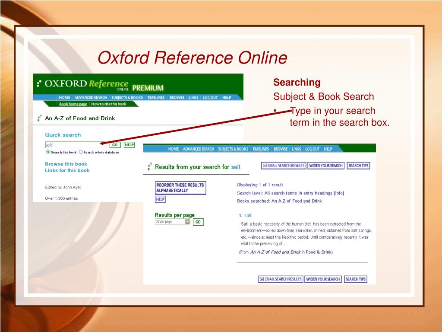
Task: Click HELP in the results page bar
Action: click(328, 149)
